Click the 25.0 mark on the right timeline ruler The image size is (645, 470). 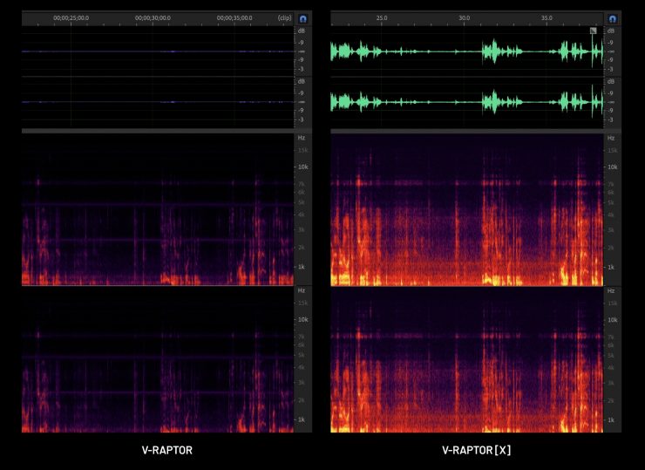coord(382,17)
